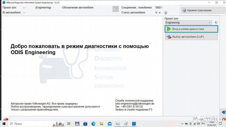This screenshot has width=226, height=127.
Task: Open floppy disk app in taskbar
Action: pyautogui.click(x=77, y=124)
